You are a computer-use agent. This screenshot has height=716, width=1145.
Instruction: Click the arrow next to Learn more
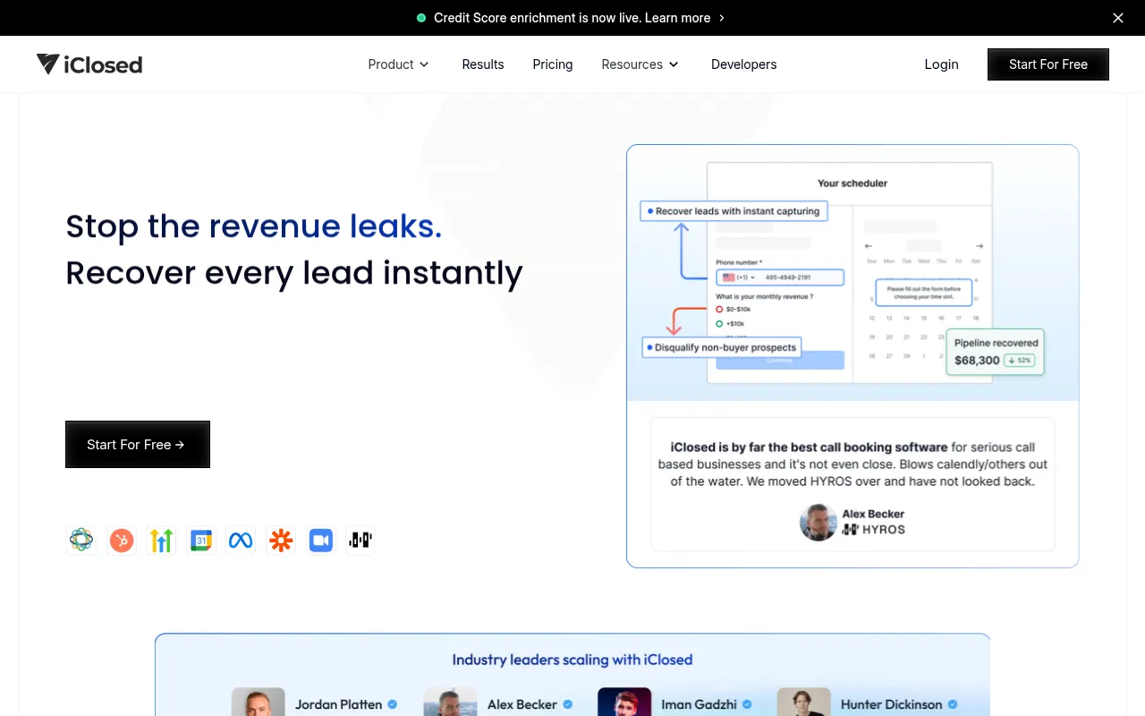coord(722,18)
